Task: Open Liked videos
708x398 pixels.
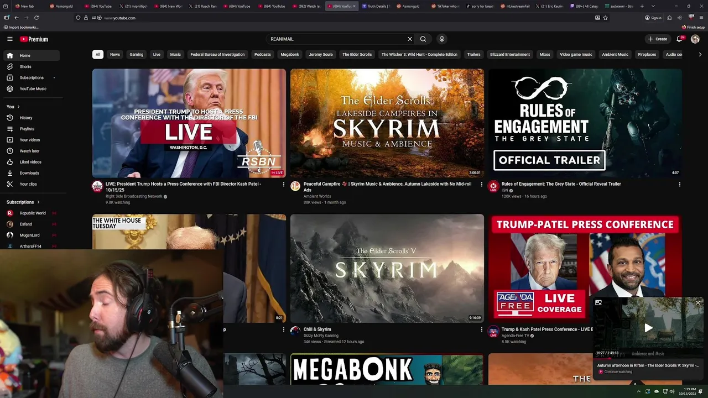Action: tap(32, 162)
